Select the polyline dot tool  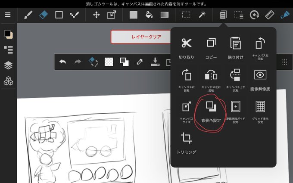[x=75, y=15]
